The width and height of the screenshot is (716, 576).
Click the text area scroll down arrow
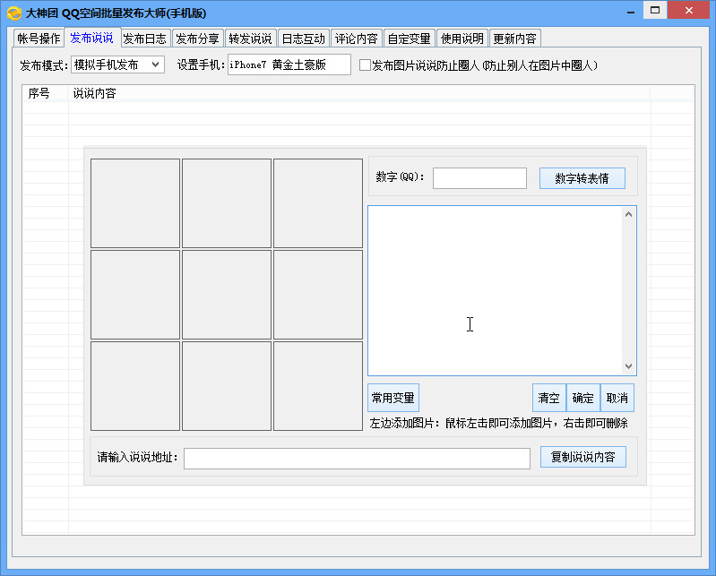629,366
